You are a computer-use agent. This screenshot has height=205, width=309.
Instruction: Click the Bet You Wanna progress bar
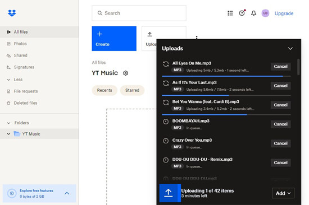(x=226, y=115)
